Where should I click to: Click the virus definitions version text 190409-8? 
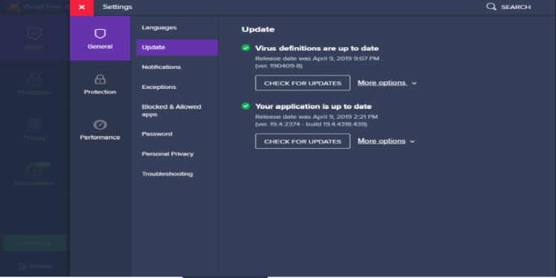click(x=279, y=67)
